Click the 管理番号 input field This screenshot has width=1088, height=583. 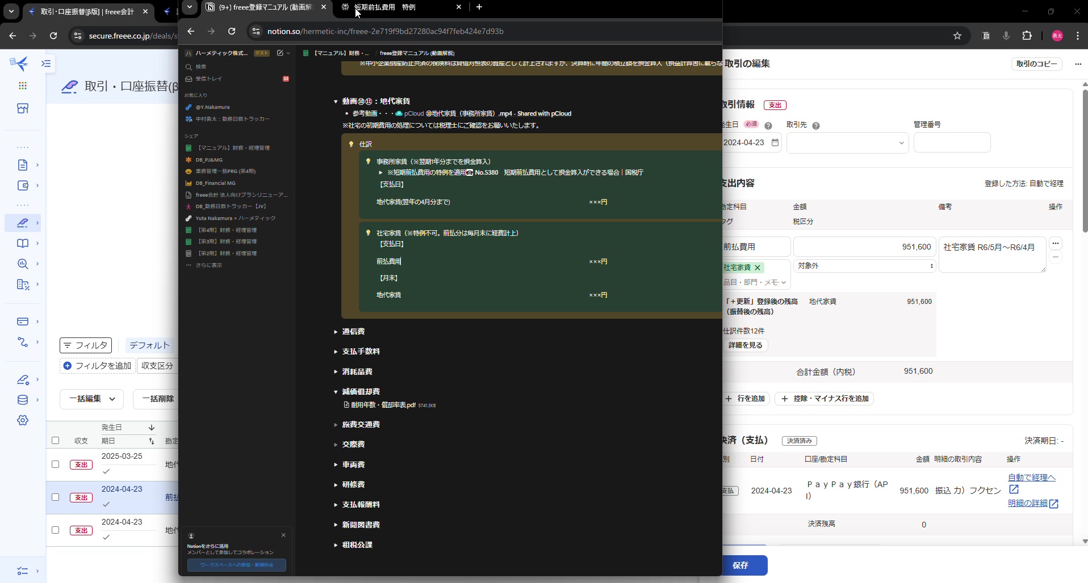point(952,143)
